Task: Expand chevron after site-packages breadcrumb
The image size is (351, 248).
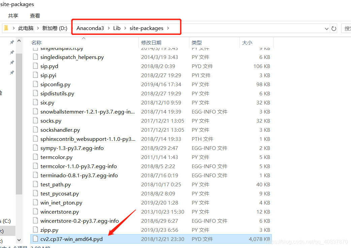Action: 168,28
